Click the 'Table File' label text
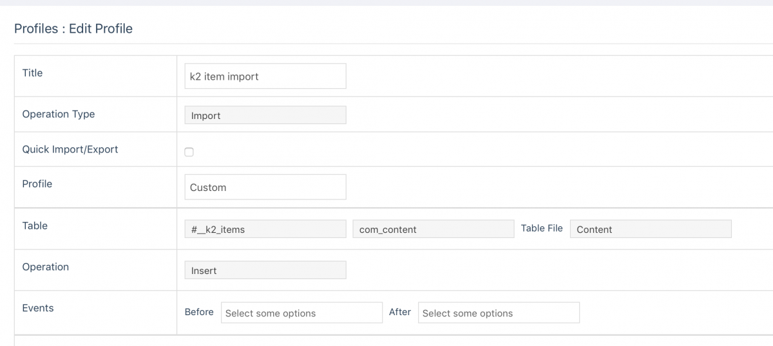The width and height of the screenshot is (773, 346). click(x=542, y=228)
